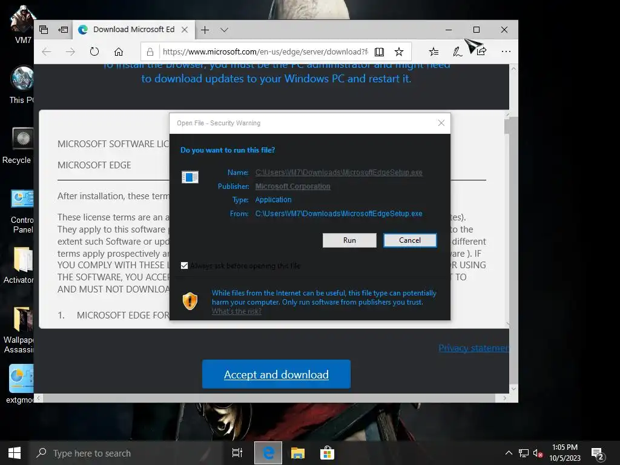This screenshot has height=465, width=620.
Task: Select the Wallpaper Assassin folder icon
Action: 19,330
